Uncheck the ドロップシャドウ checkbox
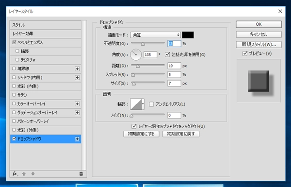The height and width of the screenshot is (187, 291). pyautogui.click(x=14, y=138)
